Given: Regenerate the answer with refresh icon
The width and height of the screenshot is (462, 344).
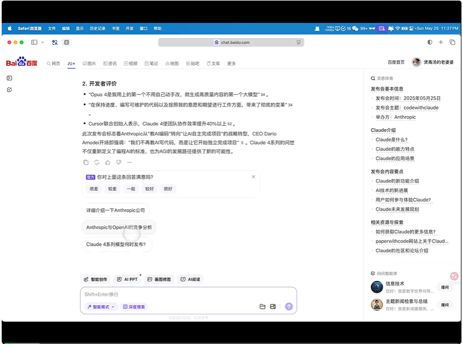Looking at the screenshot, I should coord(97,162).
